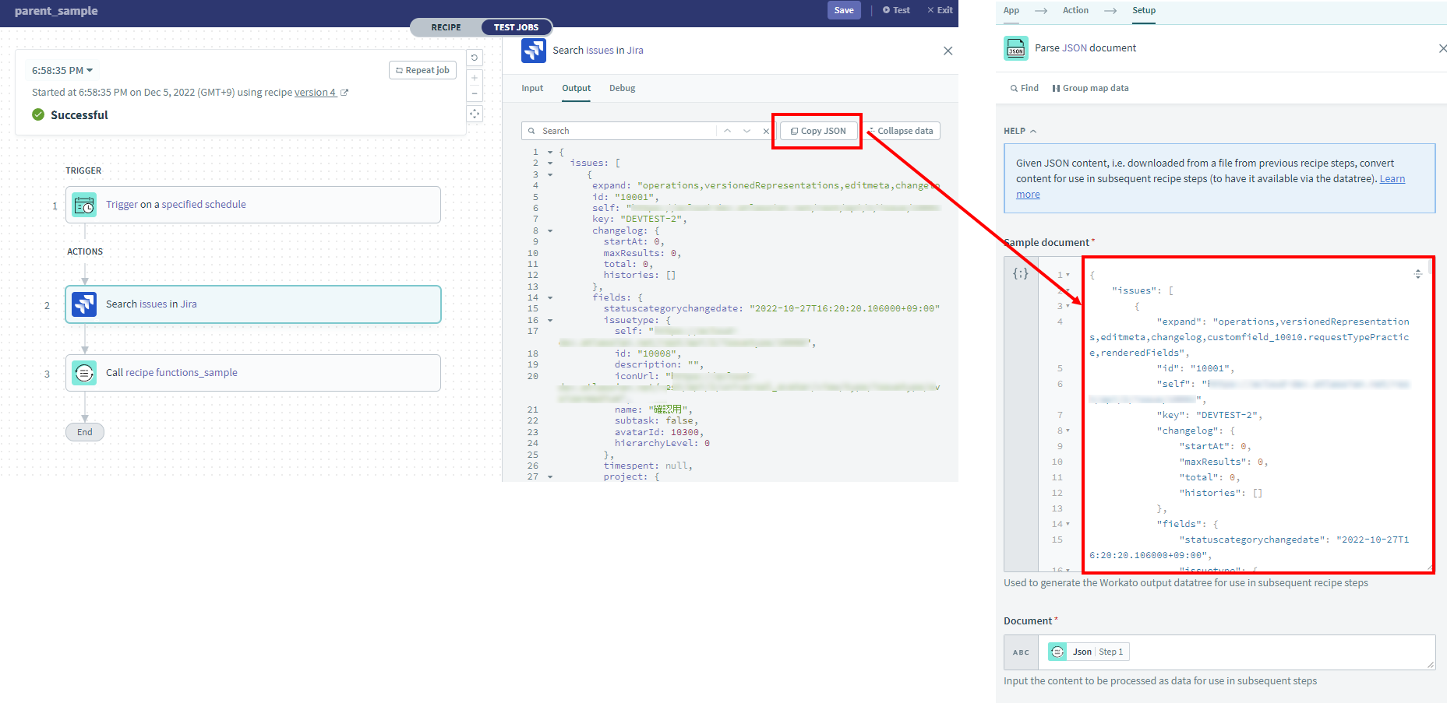This screenshot has width=1447, height=703.
Task: Click the expand-height icon in the Sample document editor
Action: point(1418,273)
